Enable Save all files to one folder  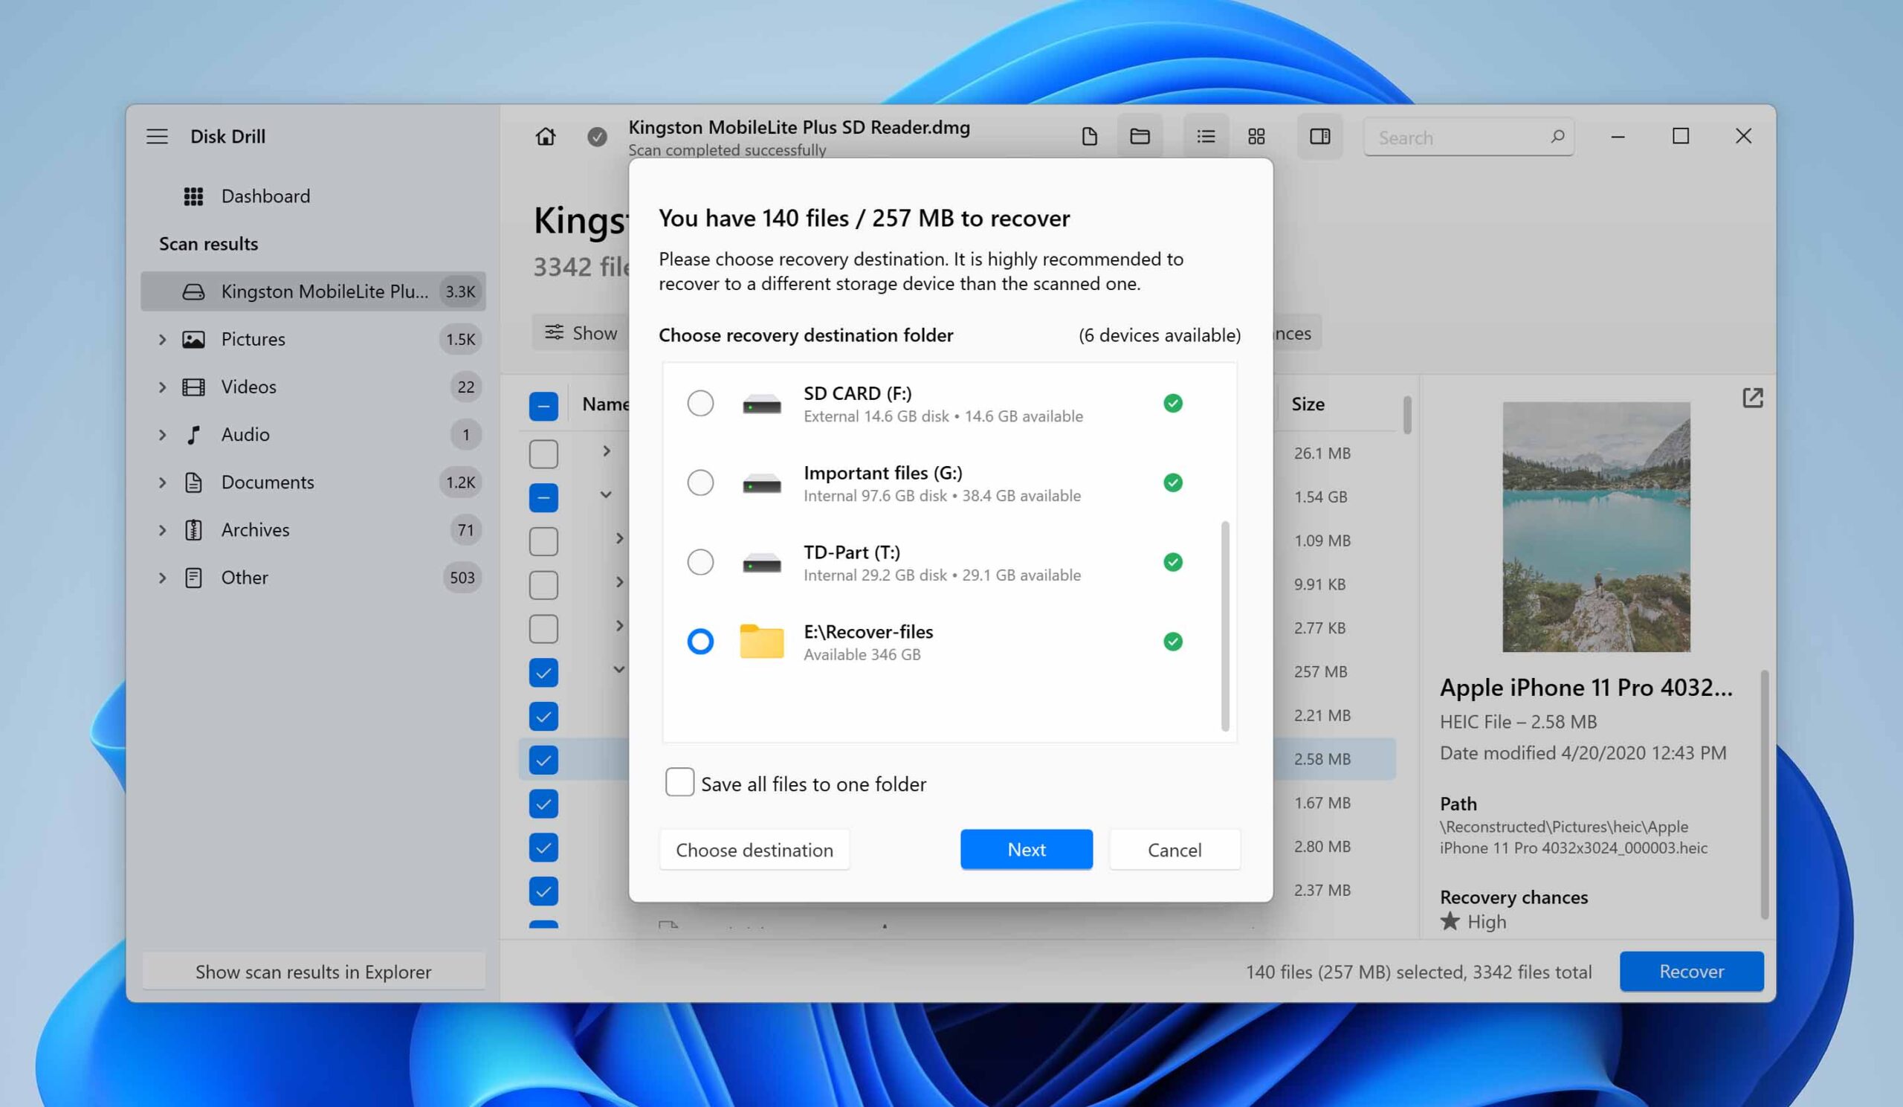(679, 782)
